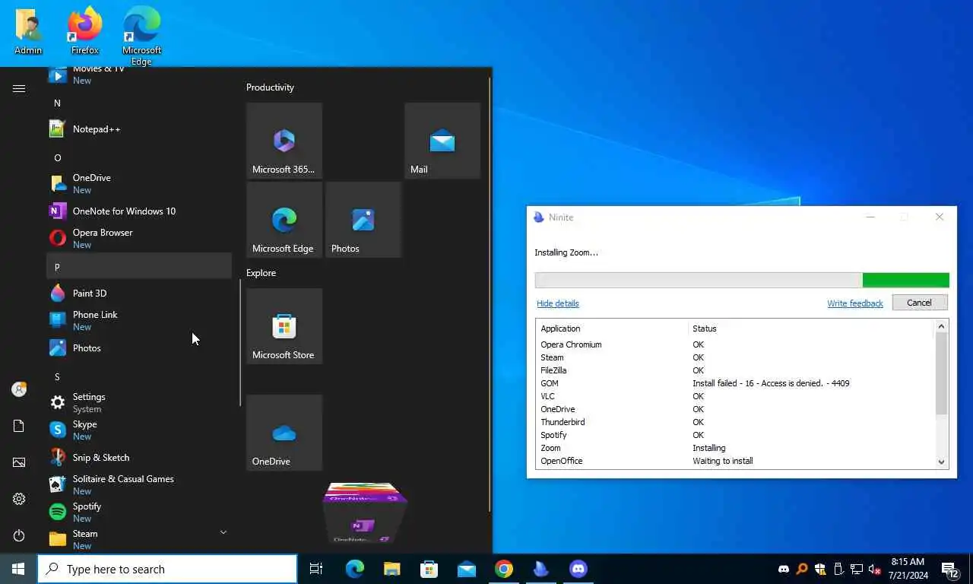Screen dimensions: 973x584
Task: Open Settings from the S section
Action: tap(139, 402)
